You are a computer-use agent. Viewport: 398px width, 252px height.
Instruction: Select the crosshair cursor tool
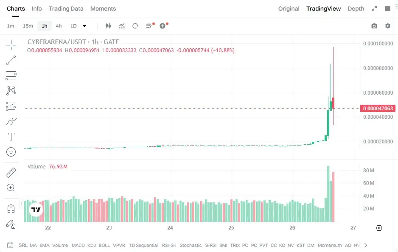click(11, 45)
